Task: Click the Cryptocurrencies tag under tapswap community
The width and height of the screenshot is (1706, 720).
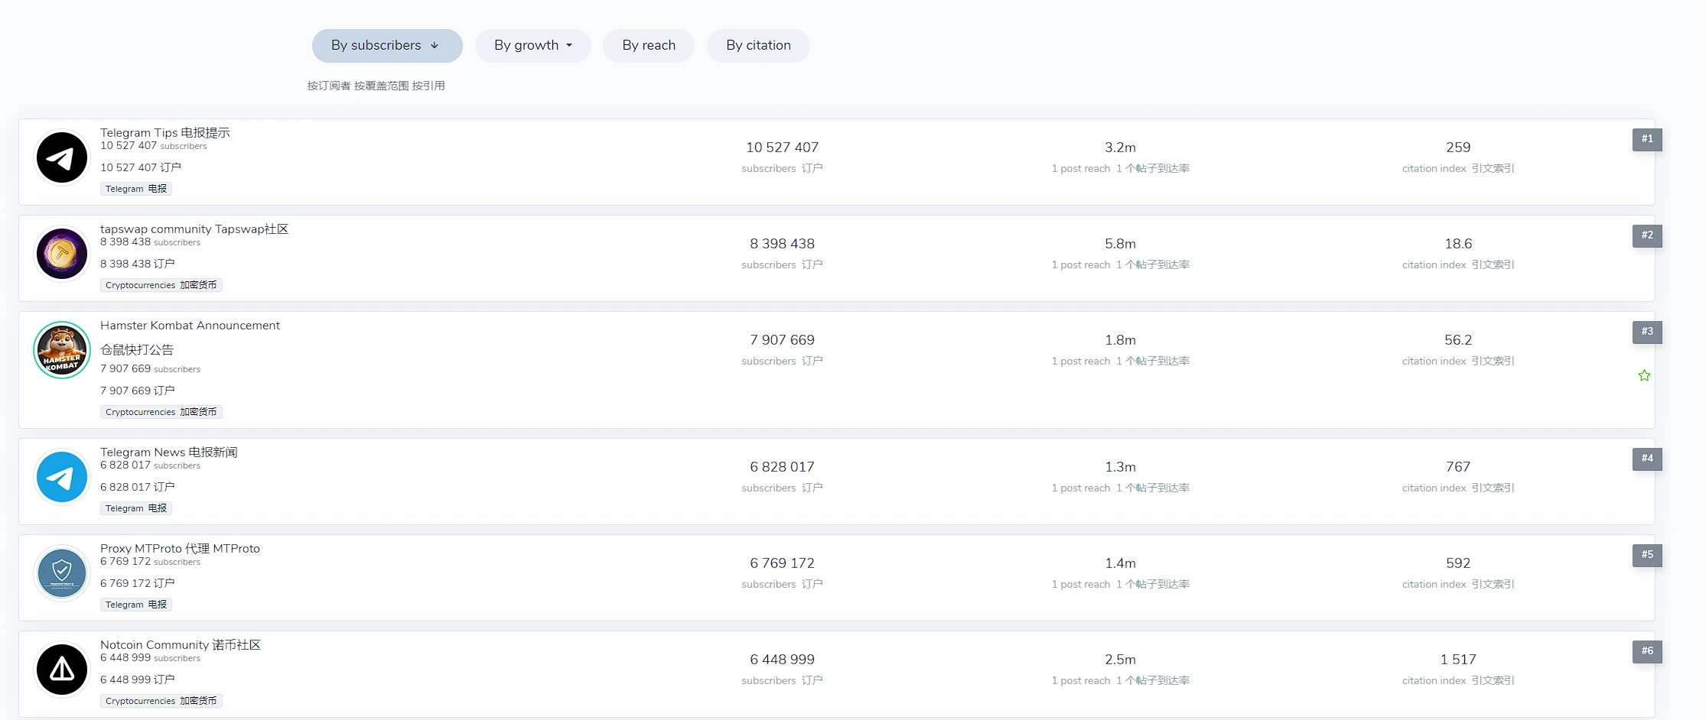Action: pos(161,285)
